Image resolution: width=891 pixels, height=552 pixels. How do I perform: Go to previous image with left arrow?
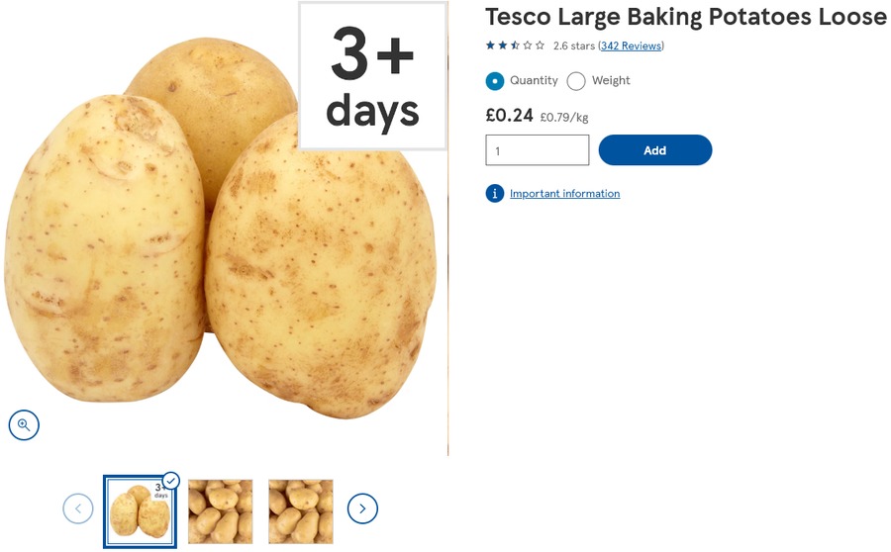(78, 508)
